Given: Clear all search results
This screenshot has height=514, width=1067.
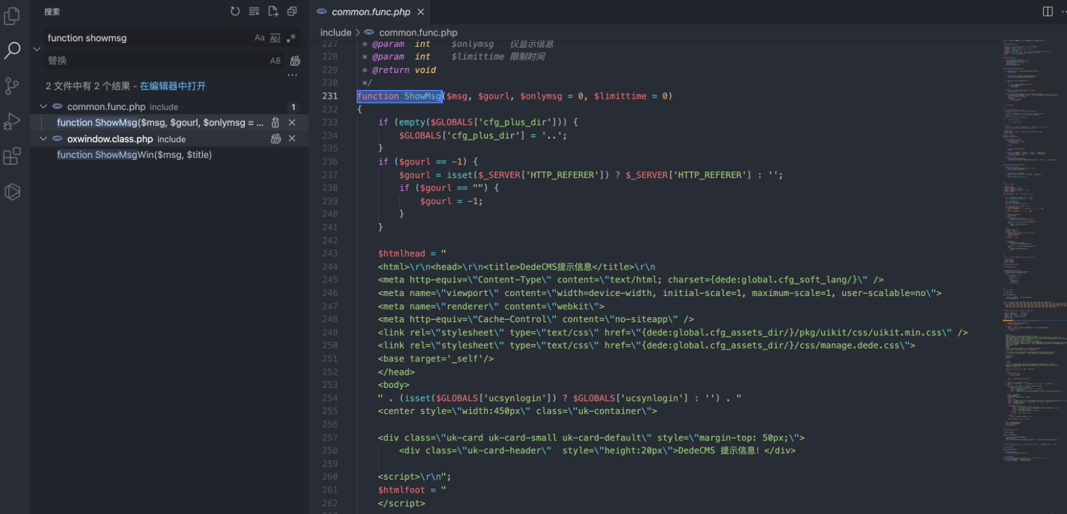Looking at the screenshot, I should click(254, 11).
